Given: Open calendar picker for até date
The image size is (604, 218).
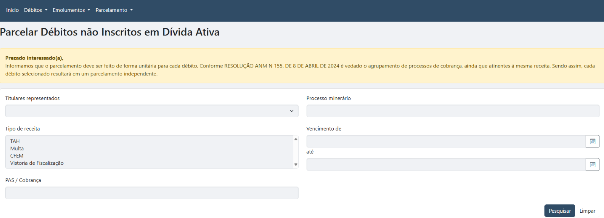Looking at the screenshot, I should pos(592,164).
